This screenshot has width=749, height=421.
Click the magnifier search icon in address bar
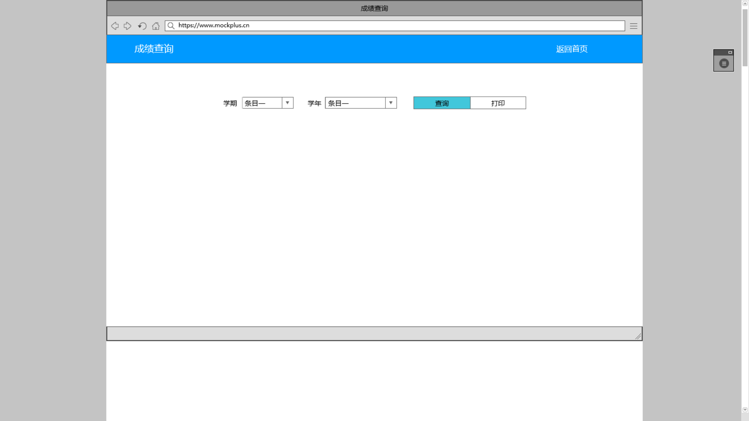(x=171, y=26)
